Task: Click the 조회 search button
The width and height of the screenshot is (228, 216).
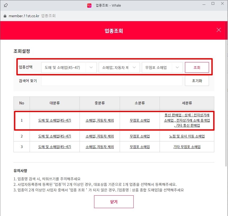Action: (x=197, y=67)
